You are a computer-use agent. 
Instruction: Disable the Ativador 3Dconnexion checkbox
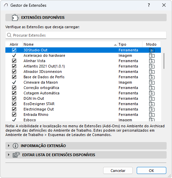pyautogui.click(x=14, y=72)
